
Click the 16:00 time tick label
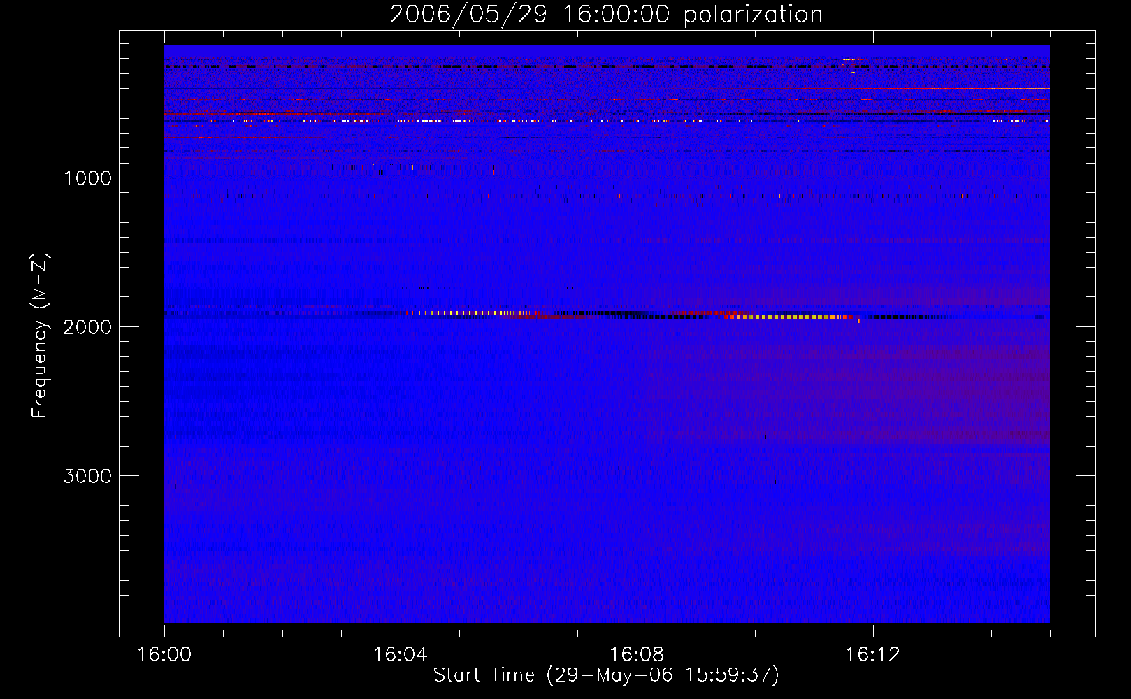coord(164,655)
